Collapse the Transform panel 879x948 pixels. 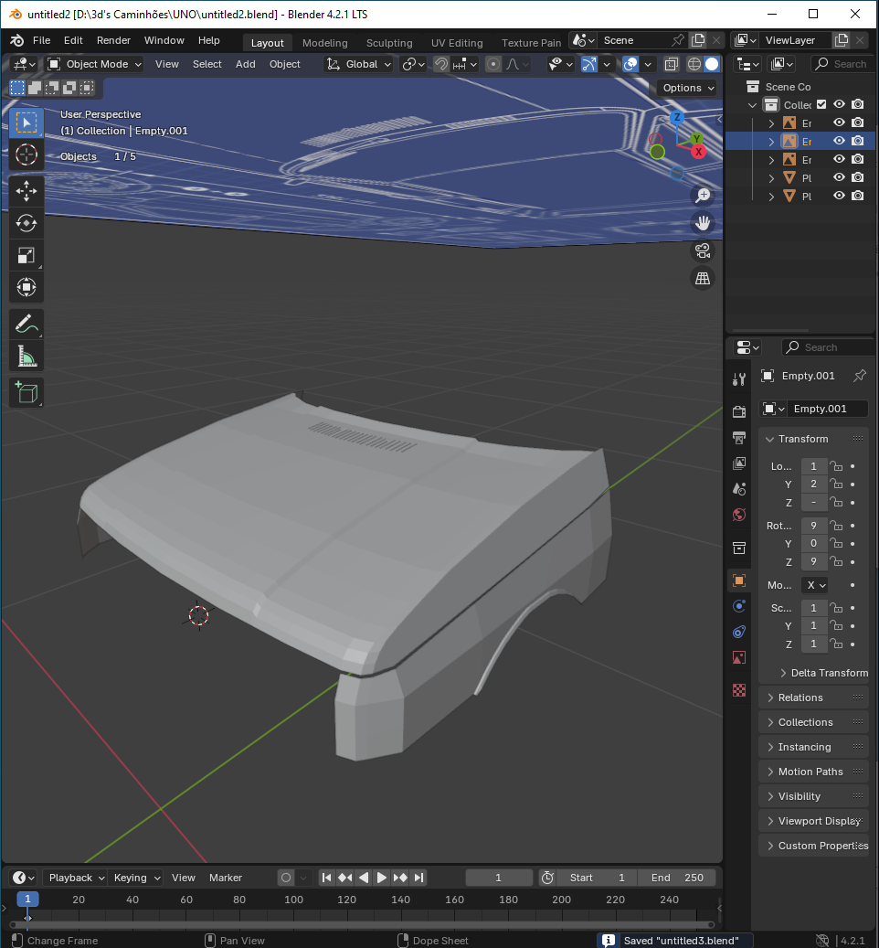(x=814, y=439)
